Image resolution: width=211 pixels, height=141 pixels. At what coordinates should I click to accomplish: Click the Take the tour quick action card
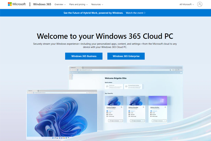pos(114,86)
